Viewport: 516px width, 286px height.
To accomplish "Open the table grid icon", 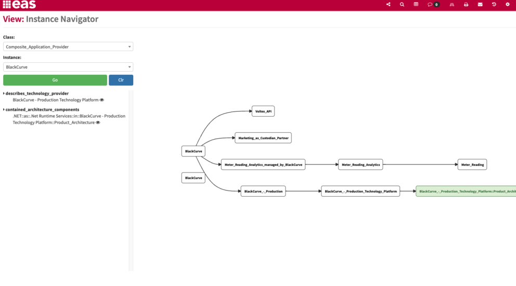I will [x=416, y=5].
